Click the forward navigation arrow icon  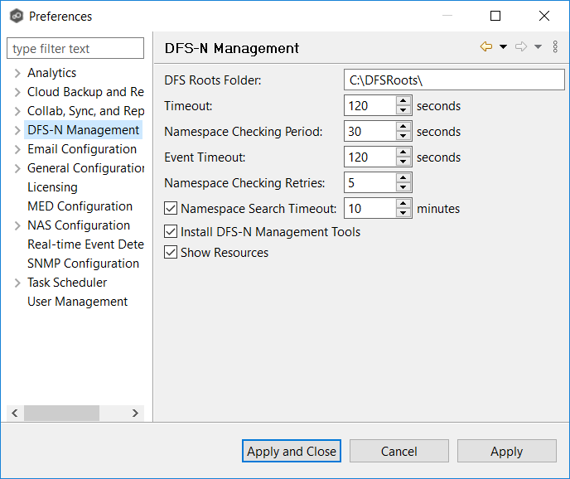click(521, 47)
